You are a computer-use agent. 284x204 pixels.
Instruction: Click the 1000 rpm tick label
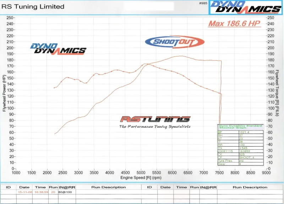coord(16,173)
